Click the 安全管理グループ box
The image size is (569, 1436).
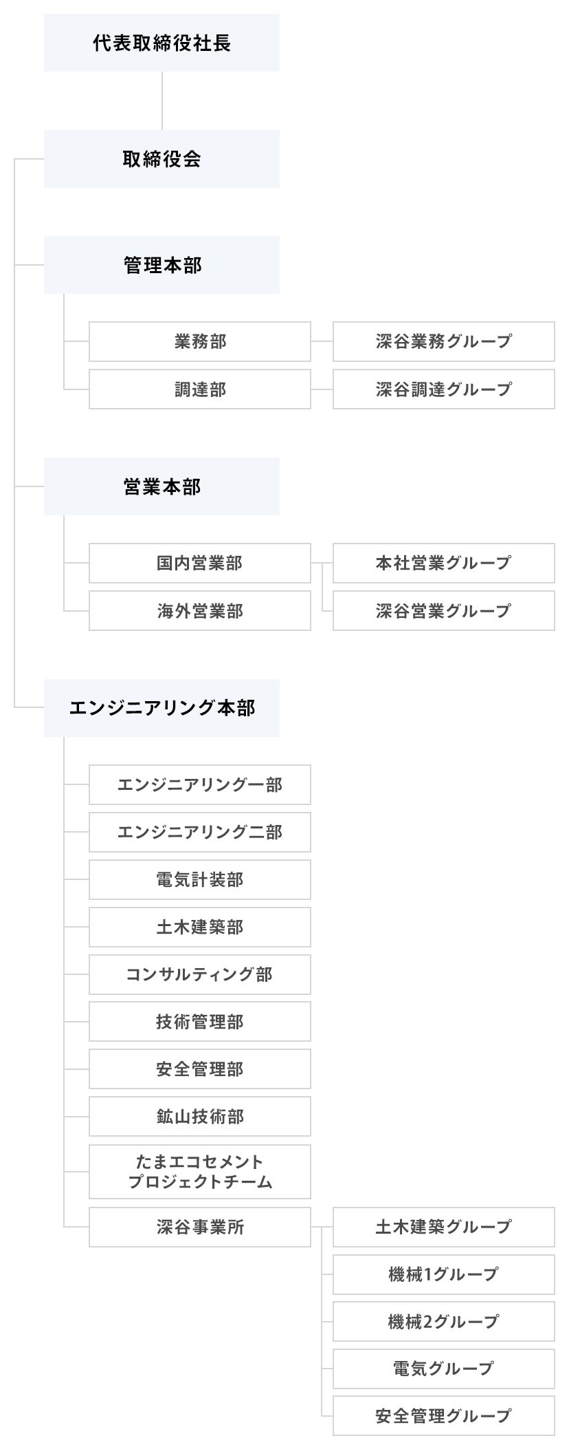coord(443,1415)
